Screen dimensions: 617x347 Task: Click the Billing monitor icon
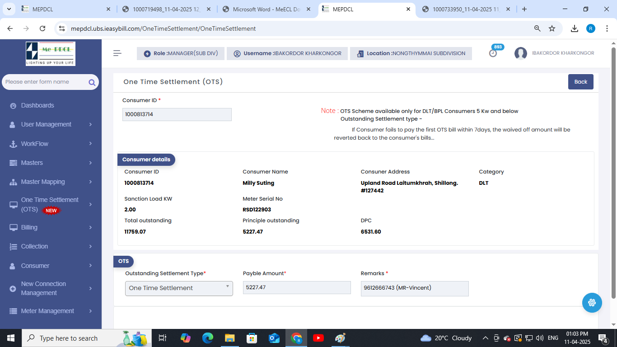click(x=13, y=228)
